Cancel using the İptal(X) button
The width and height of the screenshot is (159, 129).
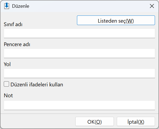coord(136,122)
